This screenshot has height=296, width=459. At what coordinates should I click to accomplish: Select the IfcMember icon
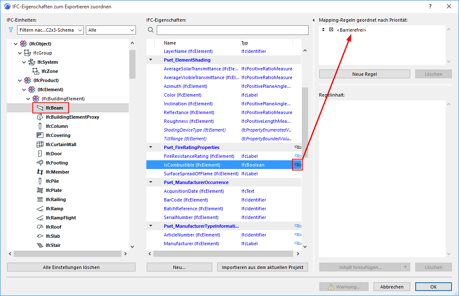(x=40, y=172)
